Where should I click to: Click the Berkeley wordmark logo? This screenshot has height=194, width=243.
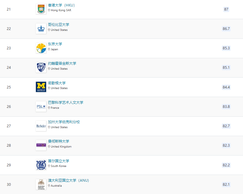41,126
